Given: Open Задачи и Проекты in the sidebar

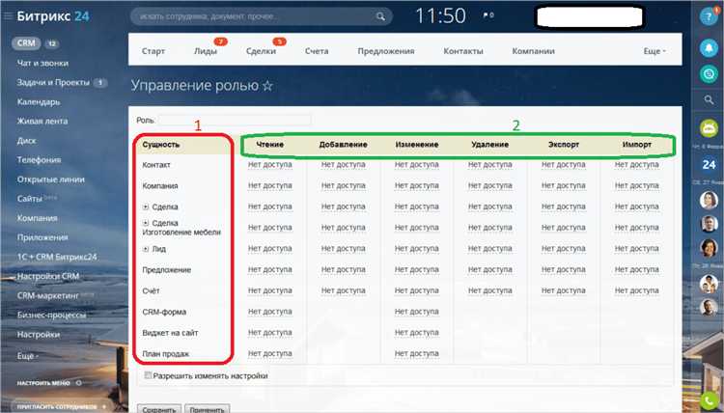Looking at the screenshot, I should (x=53, y=82).
